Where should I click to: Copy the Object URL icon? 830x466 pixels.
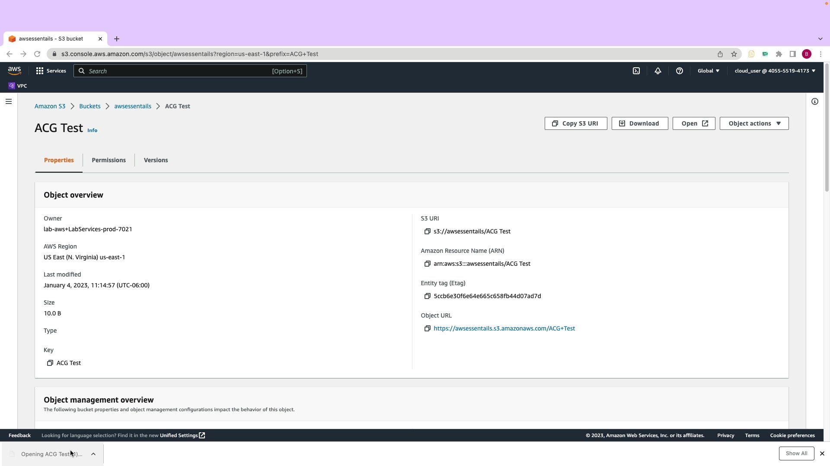pos(427,328)
